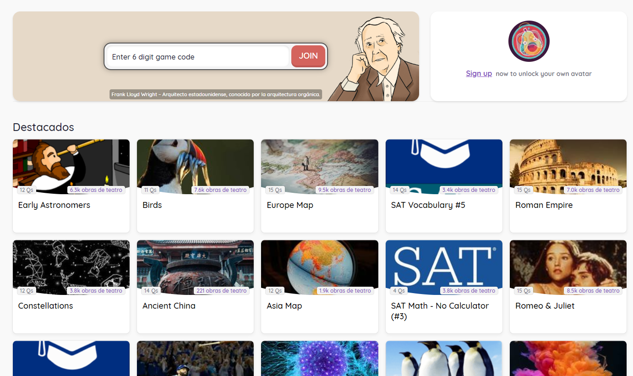Open the Birds puffin quiz card
The height and width of the screenshot is (376, 633).
tap(195, 186)
